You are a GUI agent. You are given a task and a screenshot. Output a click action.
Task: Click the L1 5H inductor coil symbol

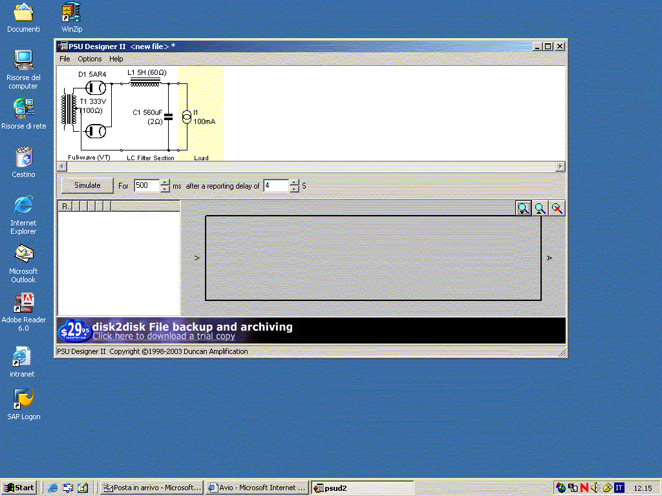(x=145, y=82)
